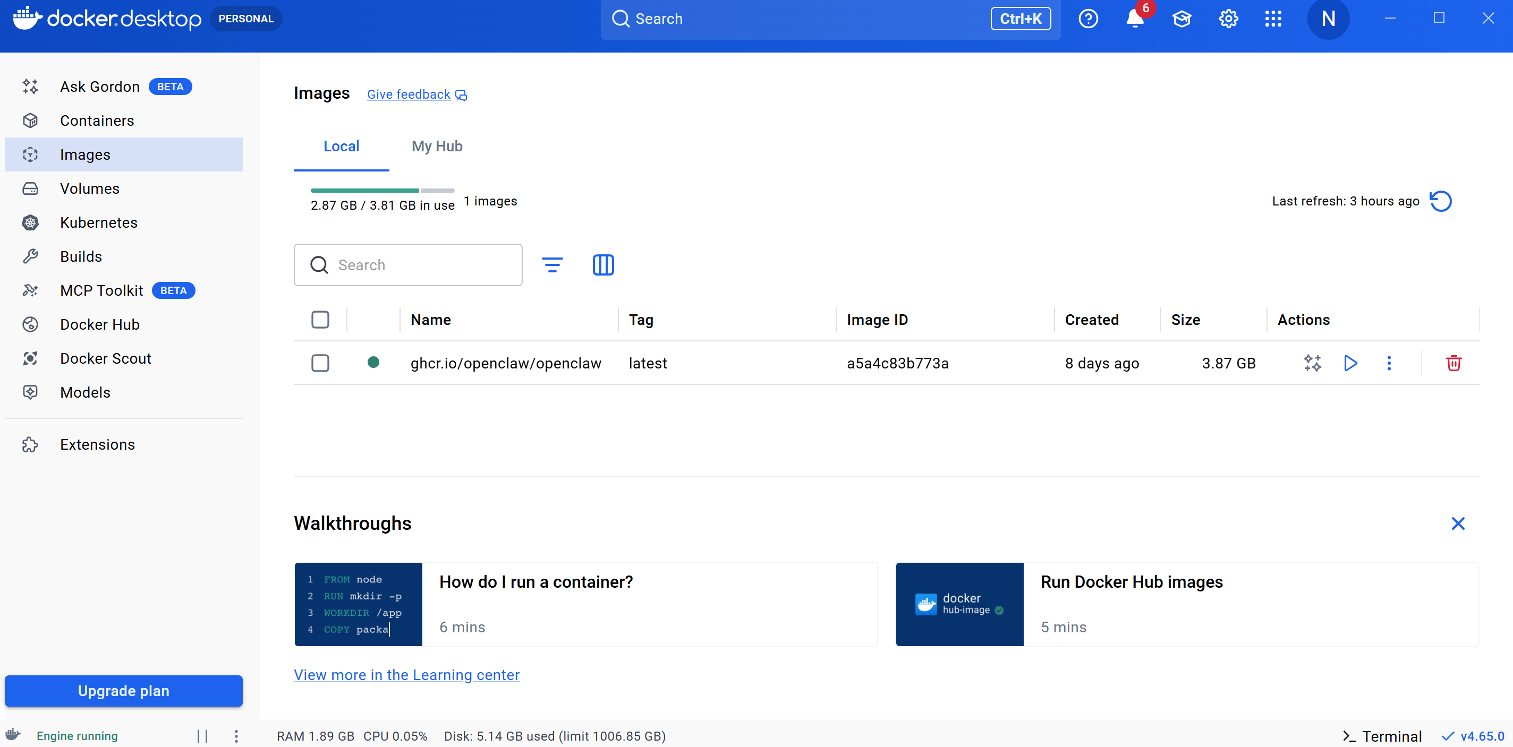This screenshot has width=1513, height=747.
Task: Click the "3.87 GB" size cell
Action: click(x=1229, y=363)
